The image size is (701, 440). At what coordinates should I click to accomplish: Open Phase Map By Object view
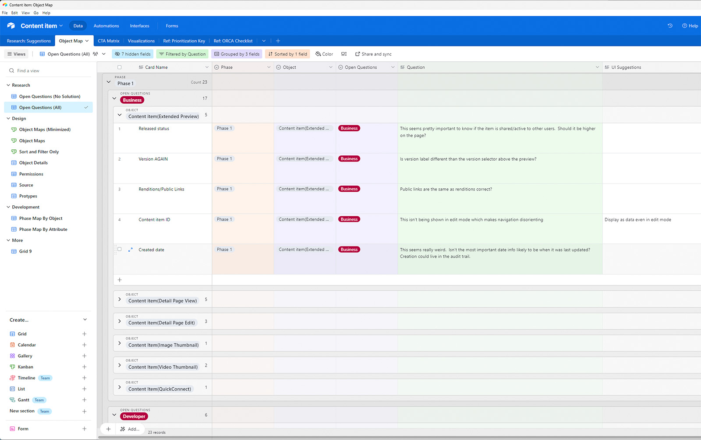click(x=41, y=218)
